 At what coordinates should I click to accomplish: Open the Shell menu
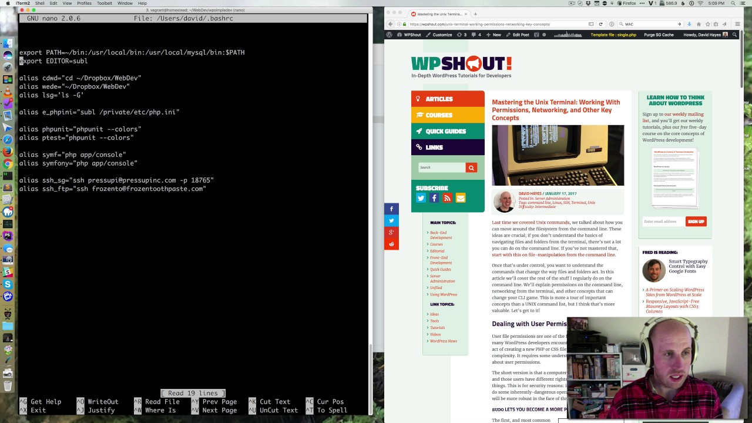coord(40,3)
